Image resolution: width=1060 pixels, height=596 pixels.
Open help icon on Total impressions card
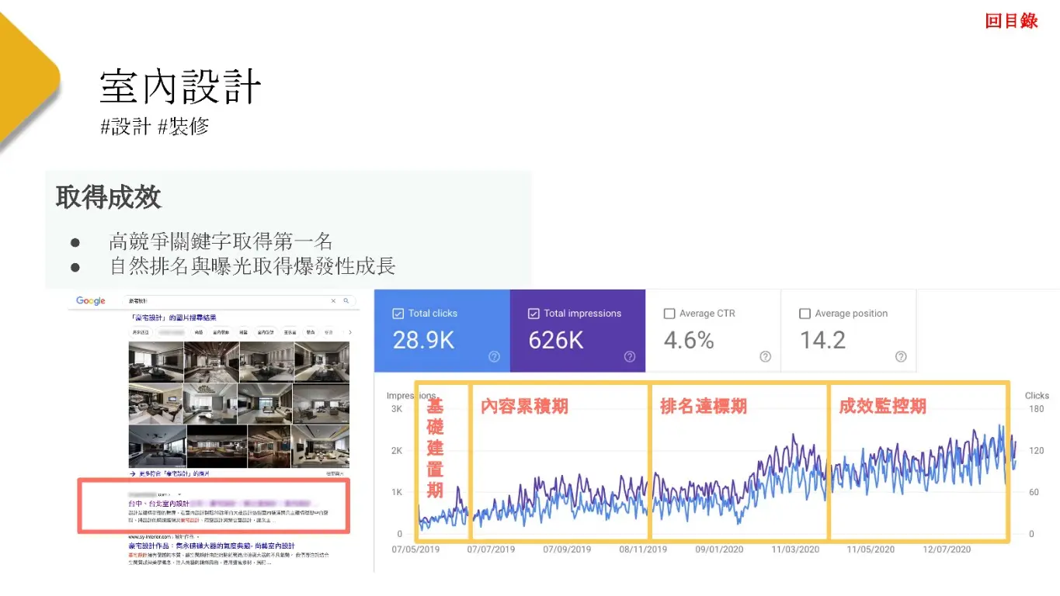[630, 357]
